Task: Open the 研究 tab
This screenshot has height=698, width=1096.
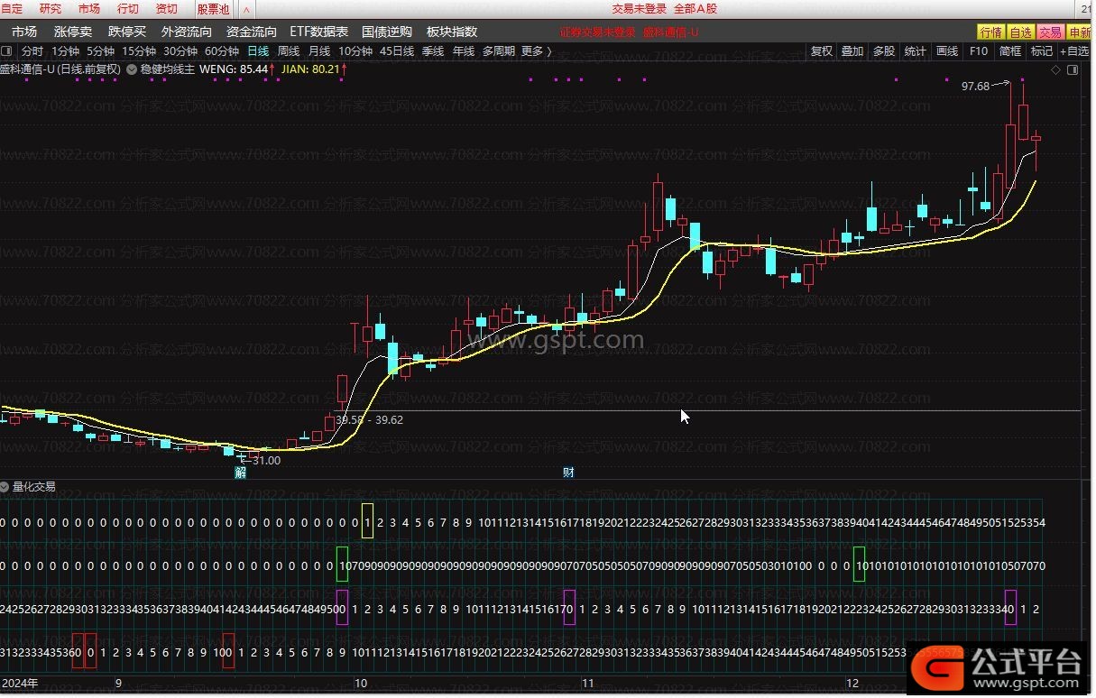Action: (51, 9)
